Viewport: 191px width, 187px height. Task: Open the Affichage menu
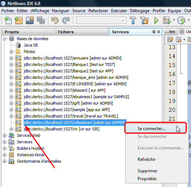pyautogui.click(x=40, y=11)
